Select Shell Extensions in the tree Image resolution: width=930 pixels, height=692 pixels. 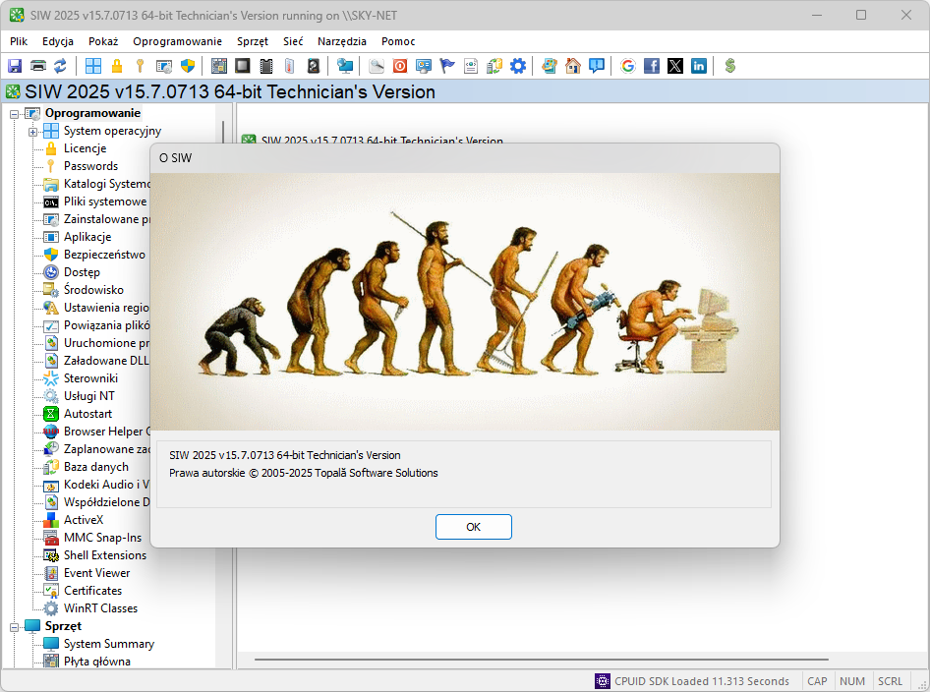click(x=105, y=555)
